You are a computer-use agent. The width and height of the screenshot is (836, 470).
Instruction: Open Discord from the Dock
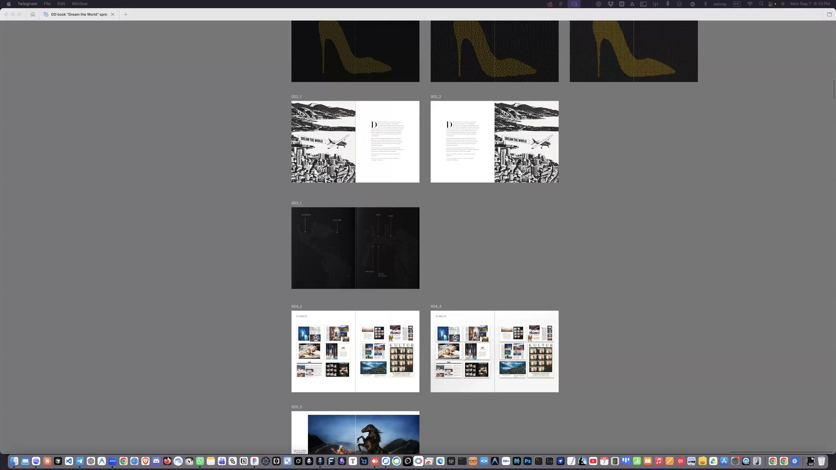point(156,461)
